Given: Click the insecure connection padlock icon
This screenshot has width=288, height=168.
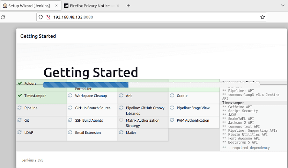Looking at the screenshot, I should tap(48, 17).
